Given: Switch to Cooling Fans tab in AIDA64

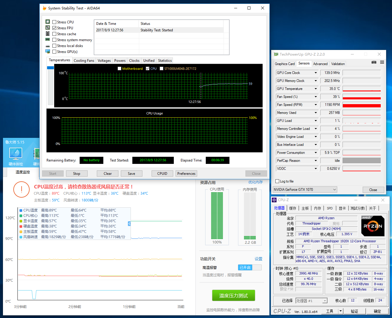Looking at the screenshot, I should click(x=84, y=61).
